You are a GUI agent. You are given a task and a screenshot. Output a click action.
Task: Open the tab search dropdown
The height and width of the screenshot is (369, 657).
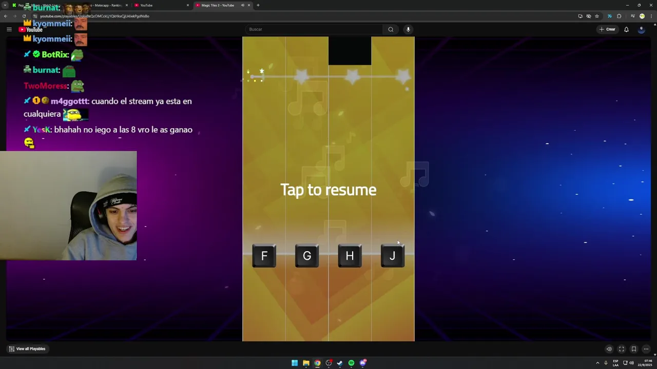click(x=5, y=5)
